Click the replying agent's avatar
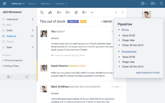This screenshot has height=103, width=165. pyautogui.click(x=44, y=34)
